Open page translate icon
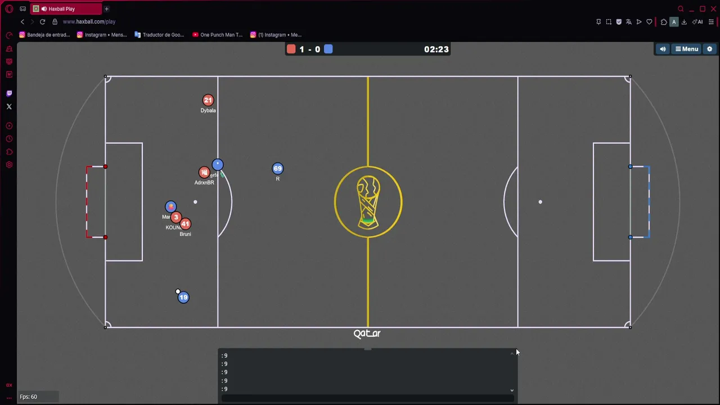This screenshot has width=720, height=405. click(629, 22)
